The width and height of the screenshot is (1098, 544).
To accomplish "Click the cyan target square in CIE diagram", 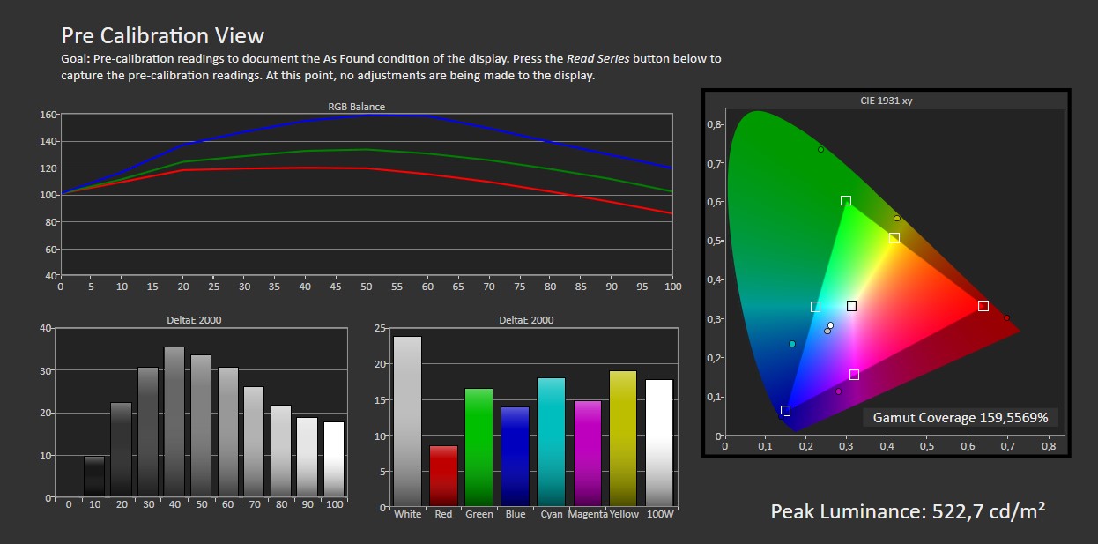I will coord(815,307).
